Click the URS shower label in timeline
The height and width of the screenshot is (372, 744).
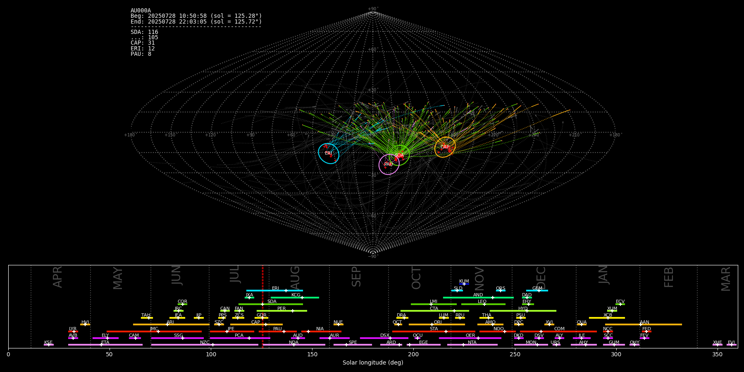[x=555, y=343]
